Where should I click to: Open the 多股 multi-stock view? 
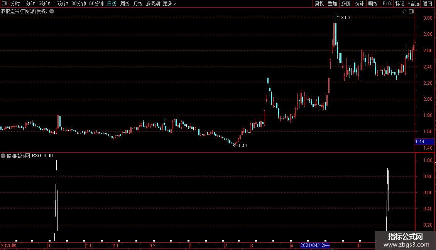(x=346, y=3)
